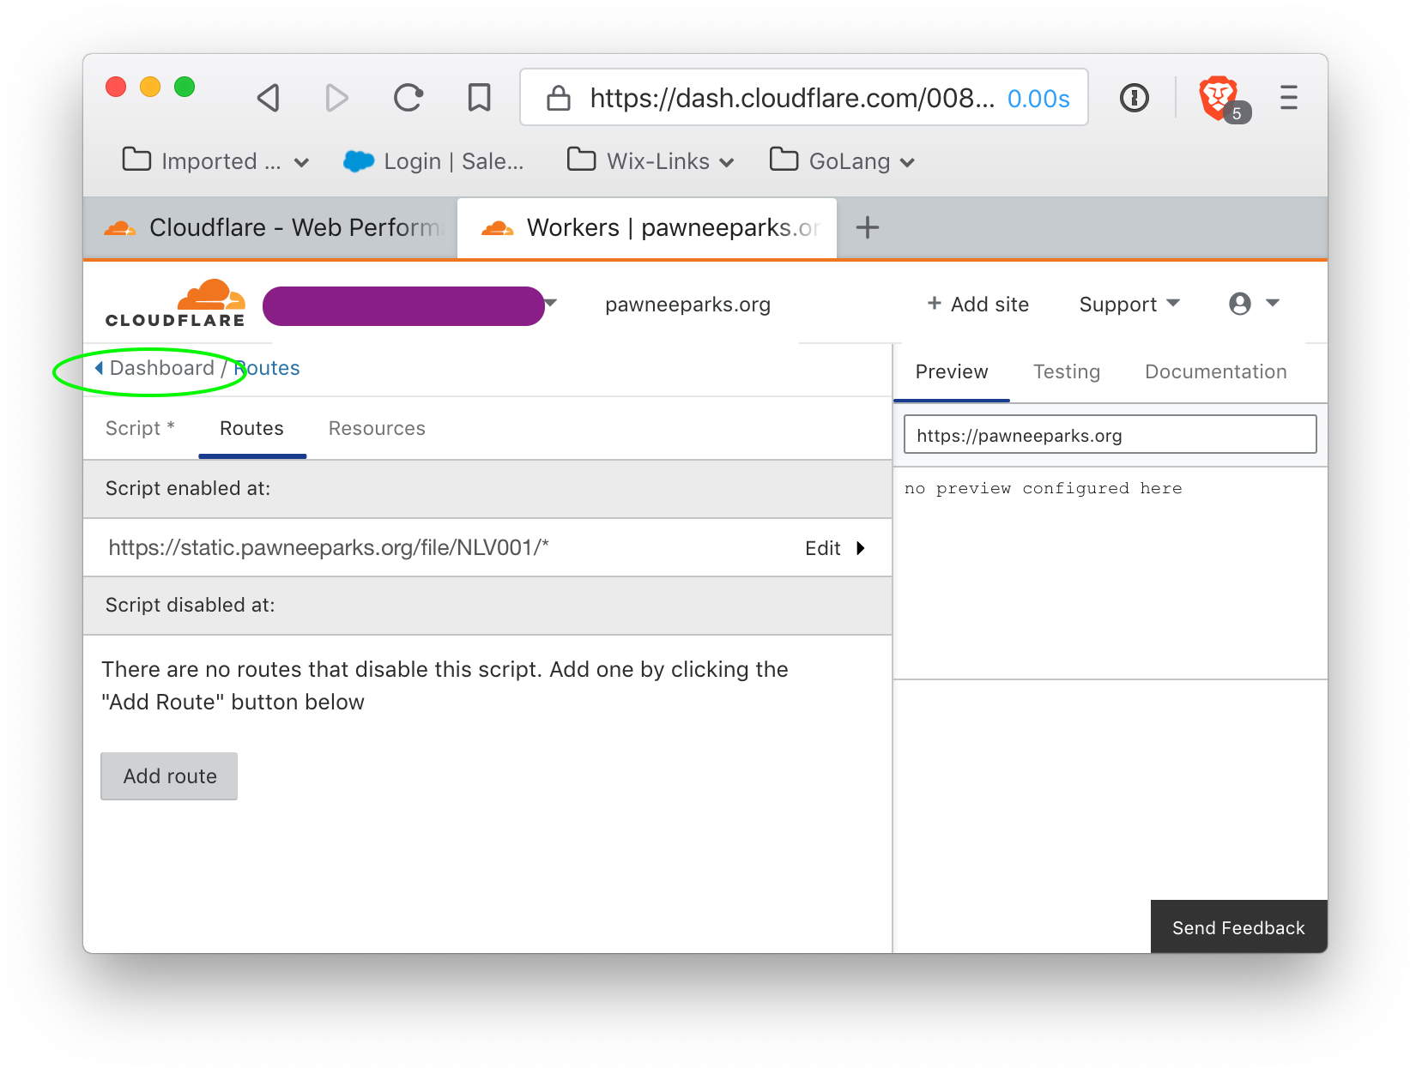This screenshot has width=1410, height=1068.
Task: Expand the Wix-Links bookmarks folder
Action: [651, 161]
